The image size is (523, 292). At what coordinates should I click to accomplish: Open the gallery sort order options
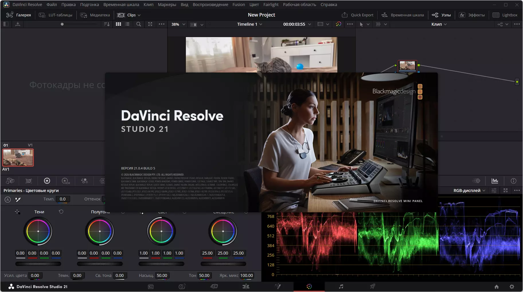click(x=107, y=24)
